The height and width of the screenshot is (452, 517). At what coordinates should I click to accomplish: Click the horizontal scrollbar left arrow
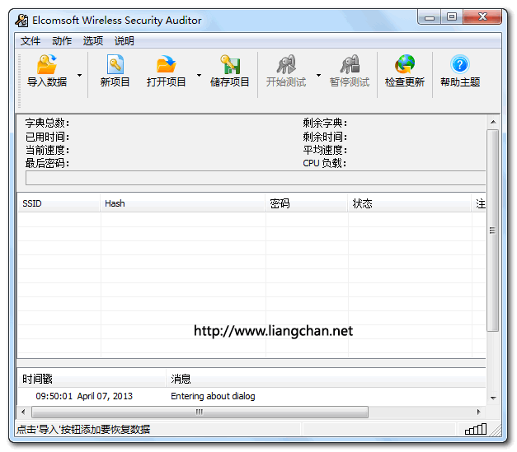coord(23,412)
